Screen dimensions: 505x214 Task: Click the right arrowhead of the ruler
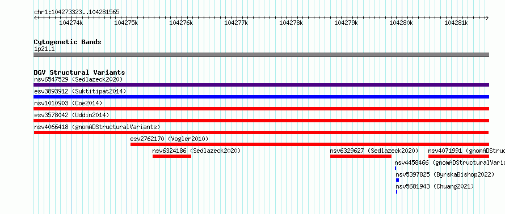point(487,18)
